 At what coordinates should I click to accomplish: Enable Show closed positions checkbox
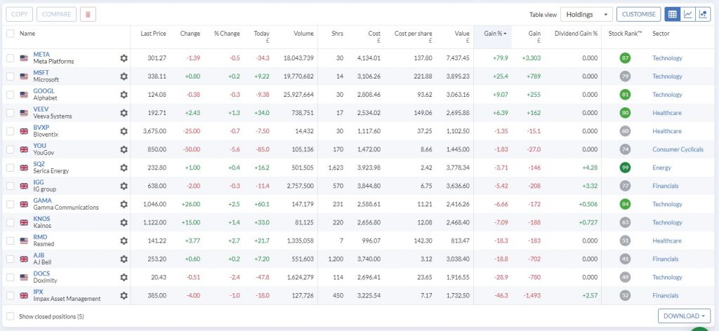[10, 316]
